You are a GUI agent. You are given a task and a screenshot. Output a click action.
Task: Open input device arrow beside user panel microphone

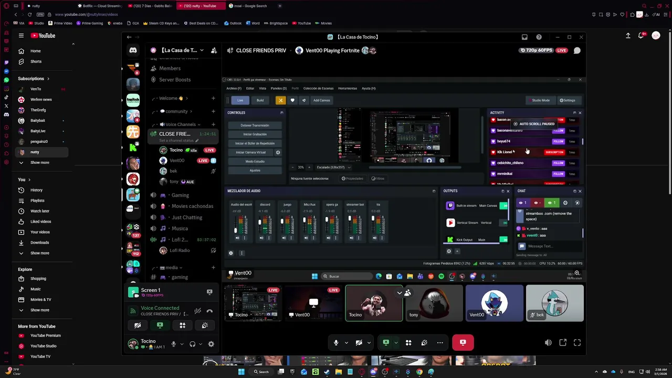pyautogui.click(x=182, y=344)
